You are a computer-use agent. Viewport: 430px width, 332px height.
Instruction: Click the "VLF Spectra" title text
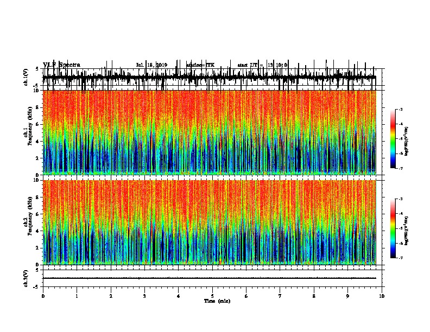pos(61,65)
